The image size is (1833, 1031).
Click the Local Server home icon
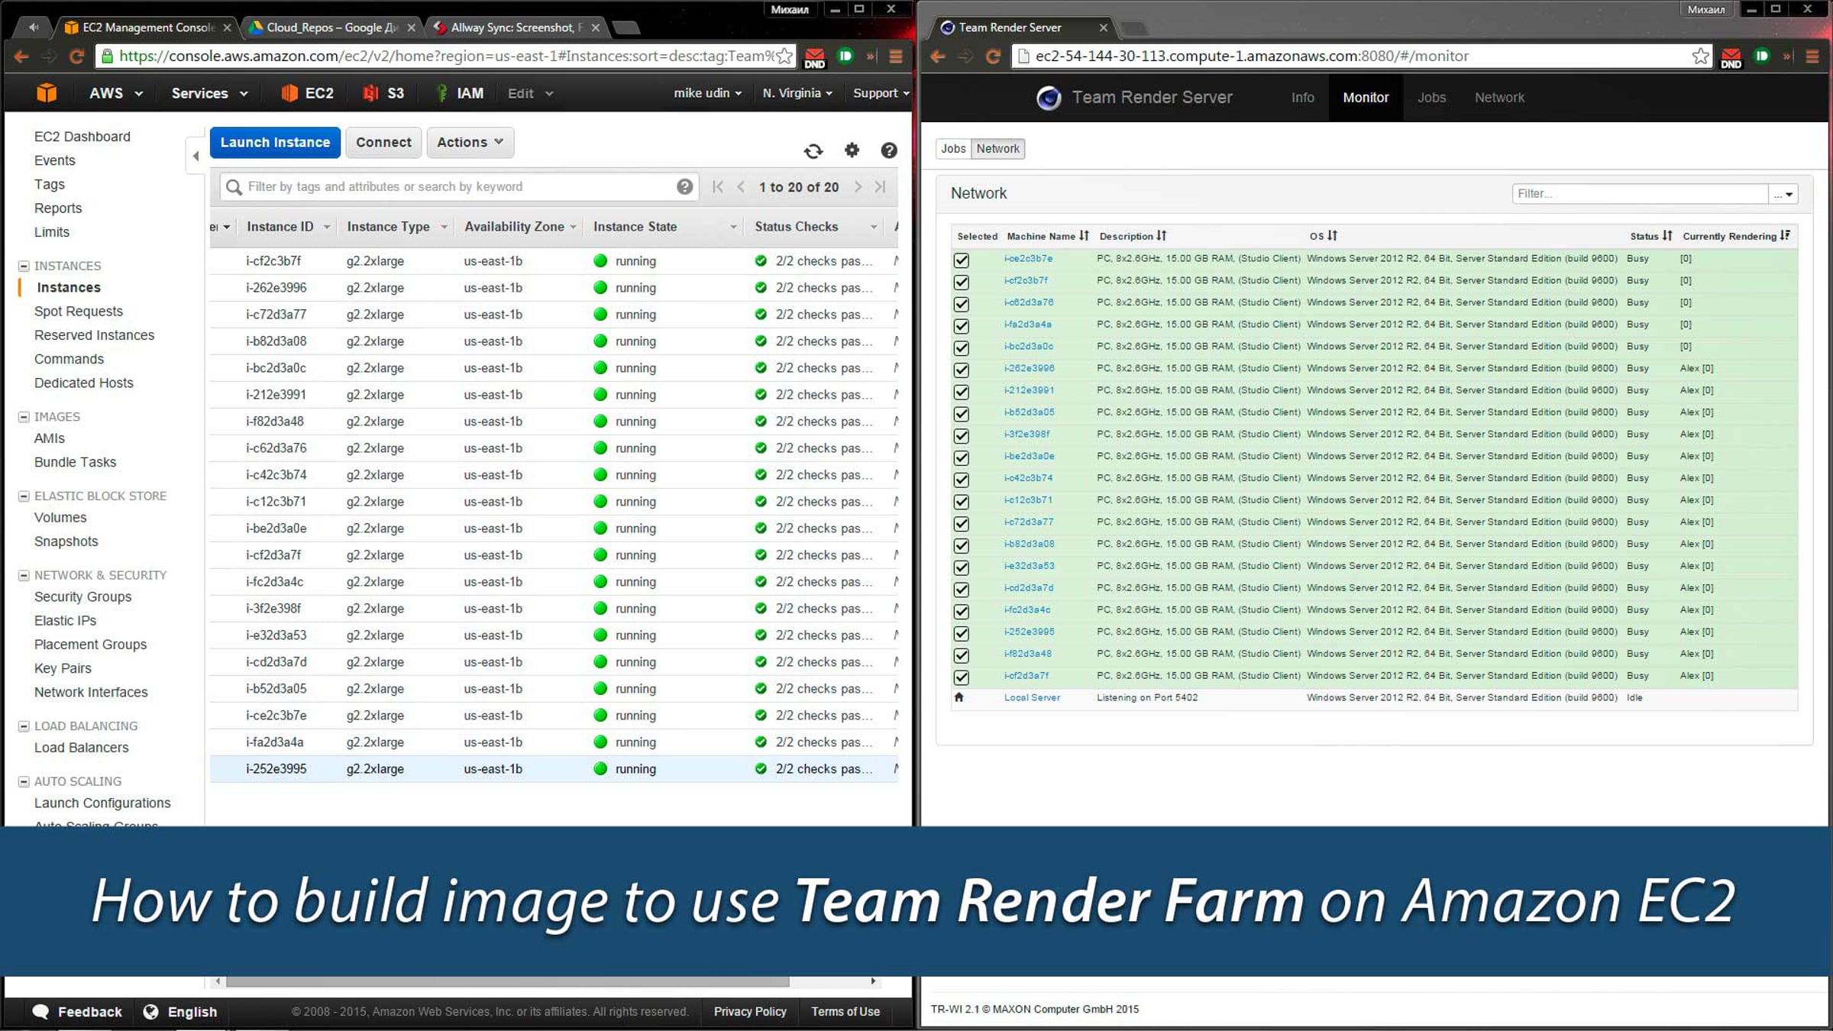click(x=959, y=697)
